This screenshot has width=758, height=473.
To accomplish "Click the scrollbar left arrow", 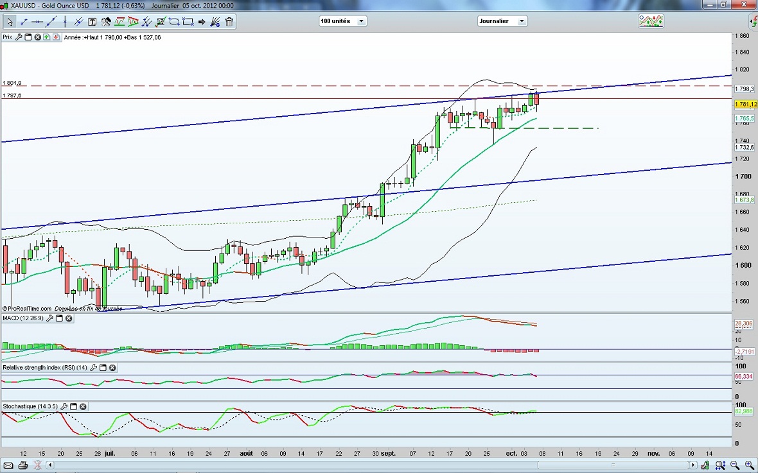I will coord(50,465).
